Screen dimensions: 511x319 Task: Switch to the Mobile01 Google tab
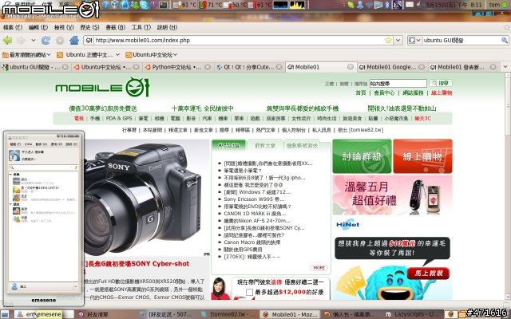pos(391,67)
